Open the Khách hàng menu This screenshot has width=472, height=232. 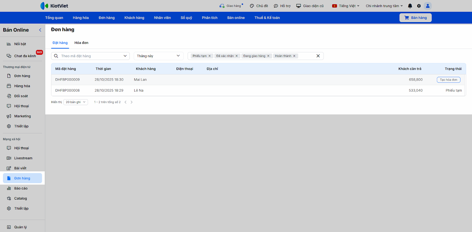(x=134, y=18)
